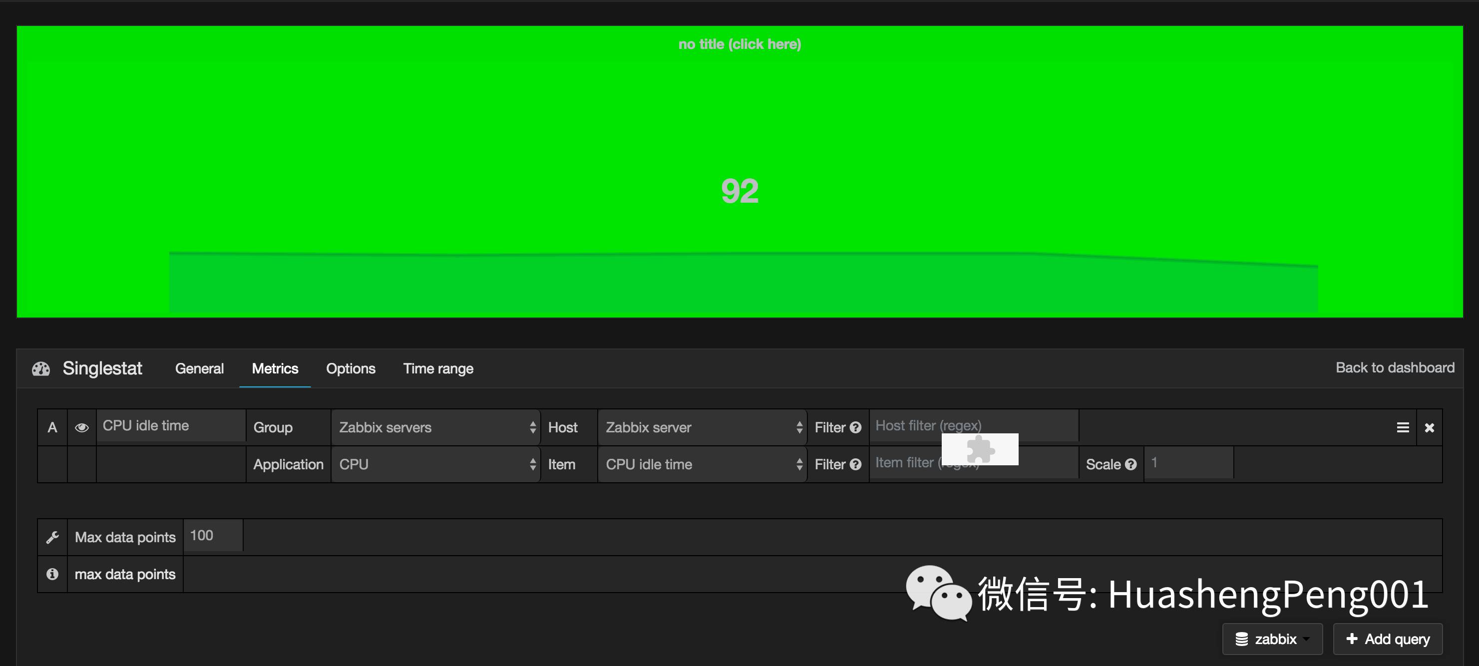This screenshot has width=1479, height=666.
Task: Click the zabbix database icon
Action: [x=1241, y=639]
